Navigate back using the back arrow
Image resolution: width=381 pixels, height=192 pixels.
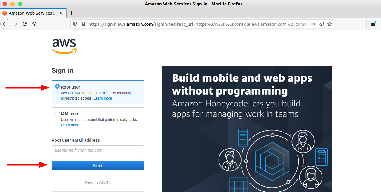coord(5,24)
